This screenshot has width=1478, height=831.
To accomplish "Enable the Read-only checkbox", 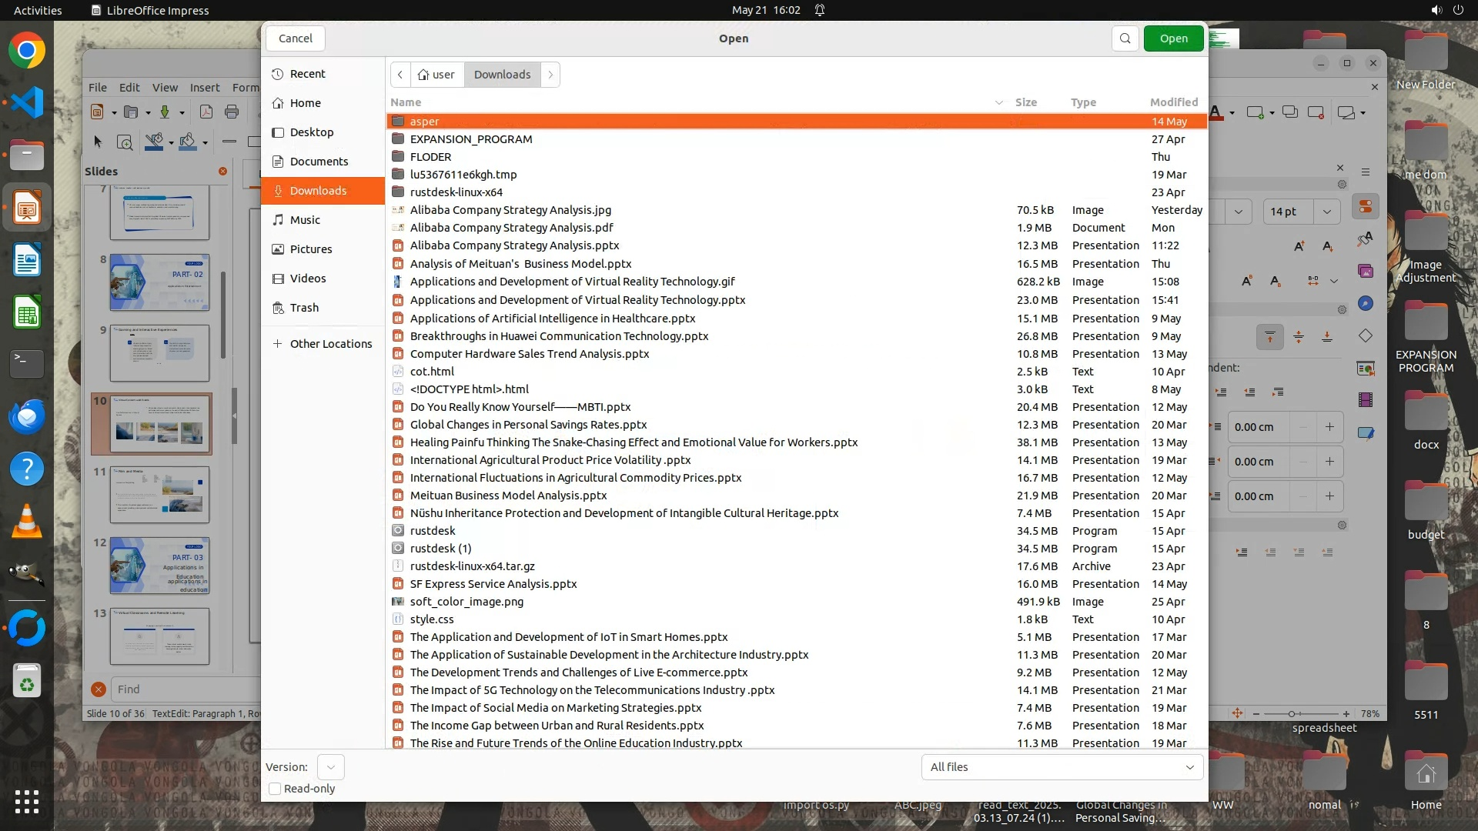I will point(275,789).
